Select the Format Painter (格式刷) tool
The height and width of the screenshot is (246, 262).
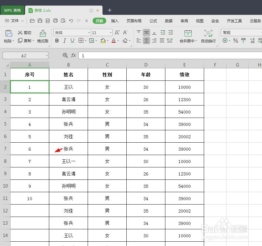tap(42, 36)
